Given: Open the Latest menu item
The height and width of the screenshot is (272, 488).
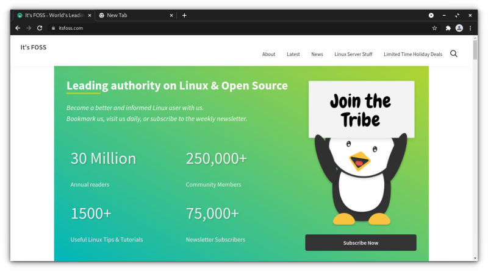Looking at the screenshot, I should [293, 54].
